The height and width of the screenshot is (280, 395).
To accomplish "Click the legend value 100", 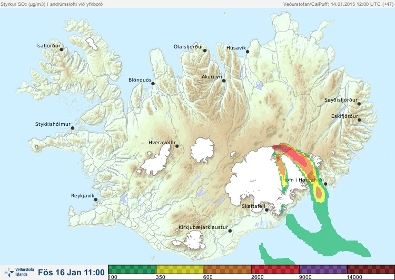I will click(113, 277).
